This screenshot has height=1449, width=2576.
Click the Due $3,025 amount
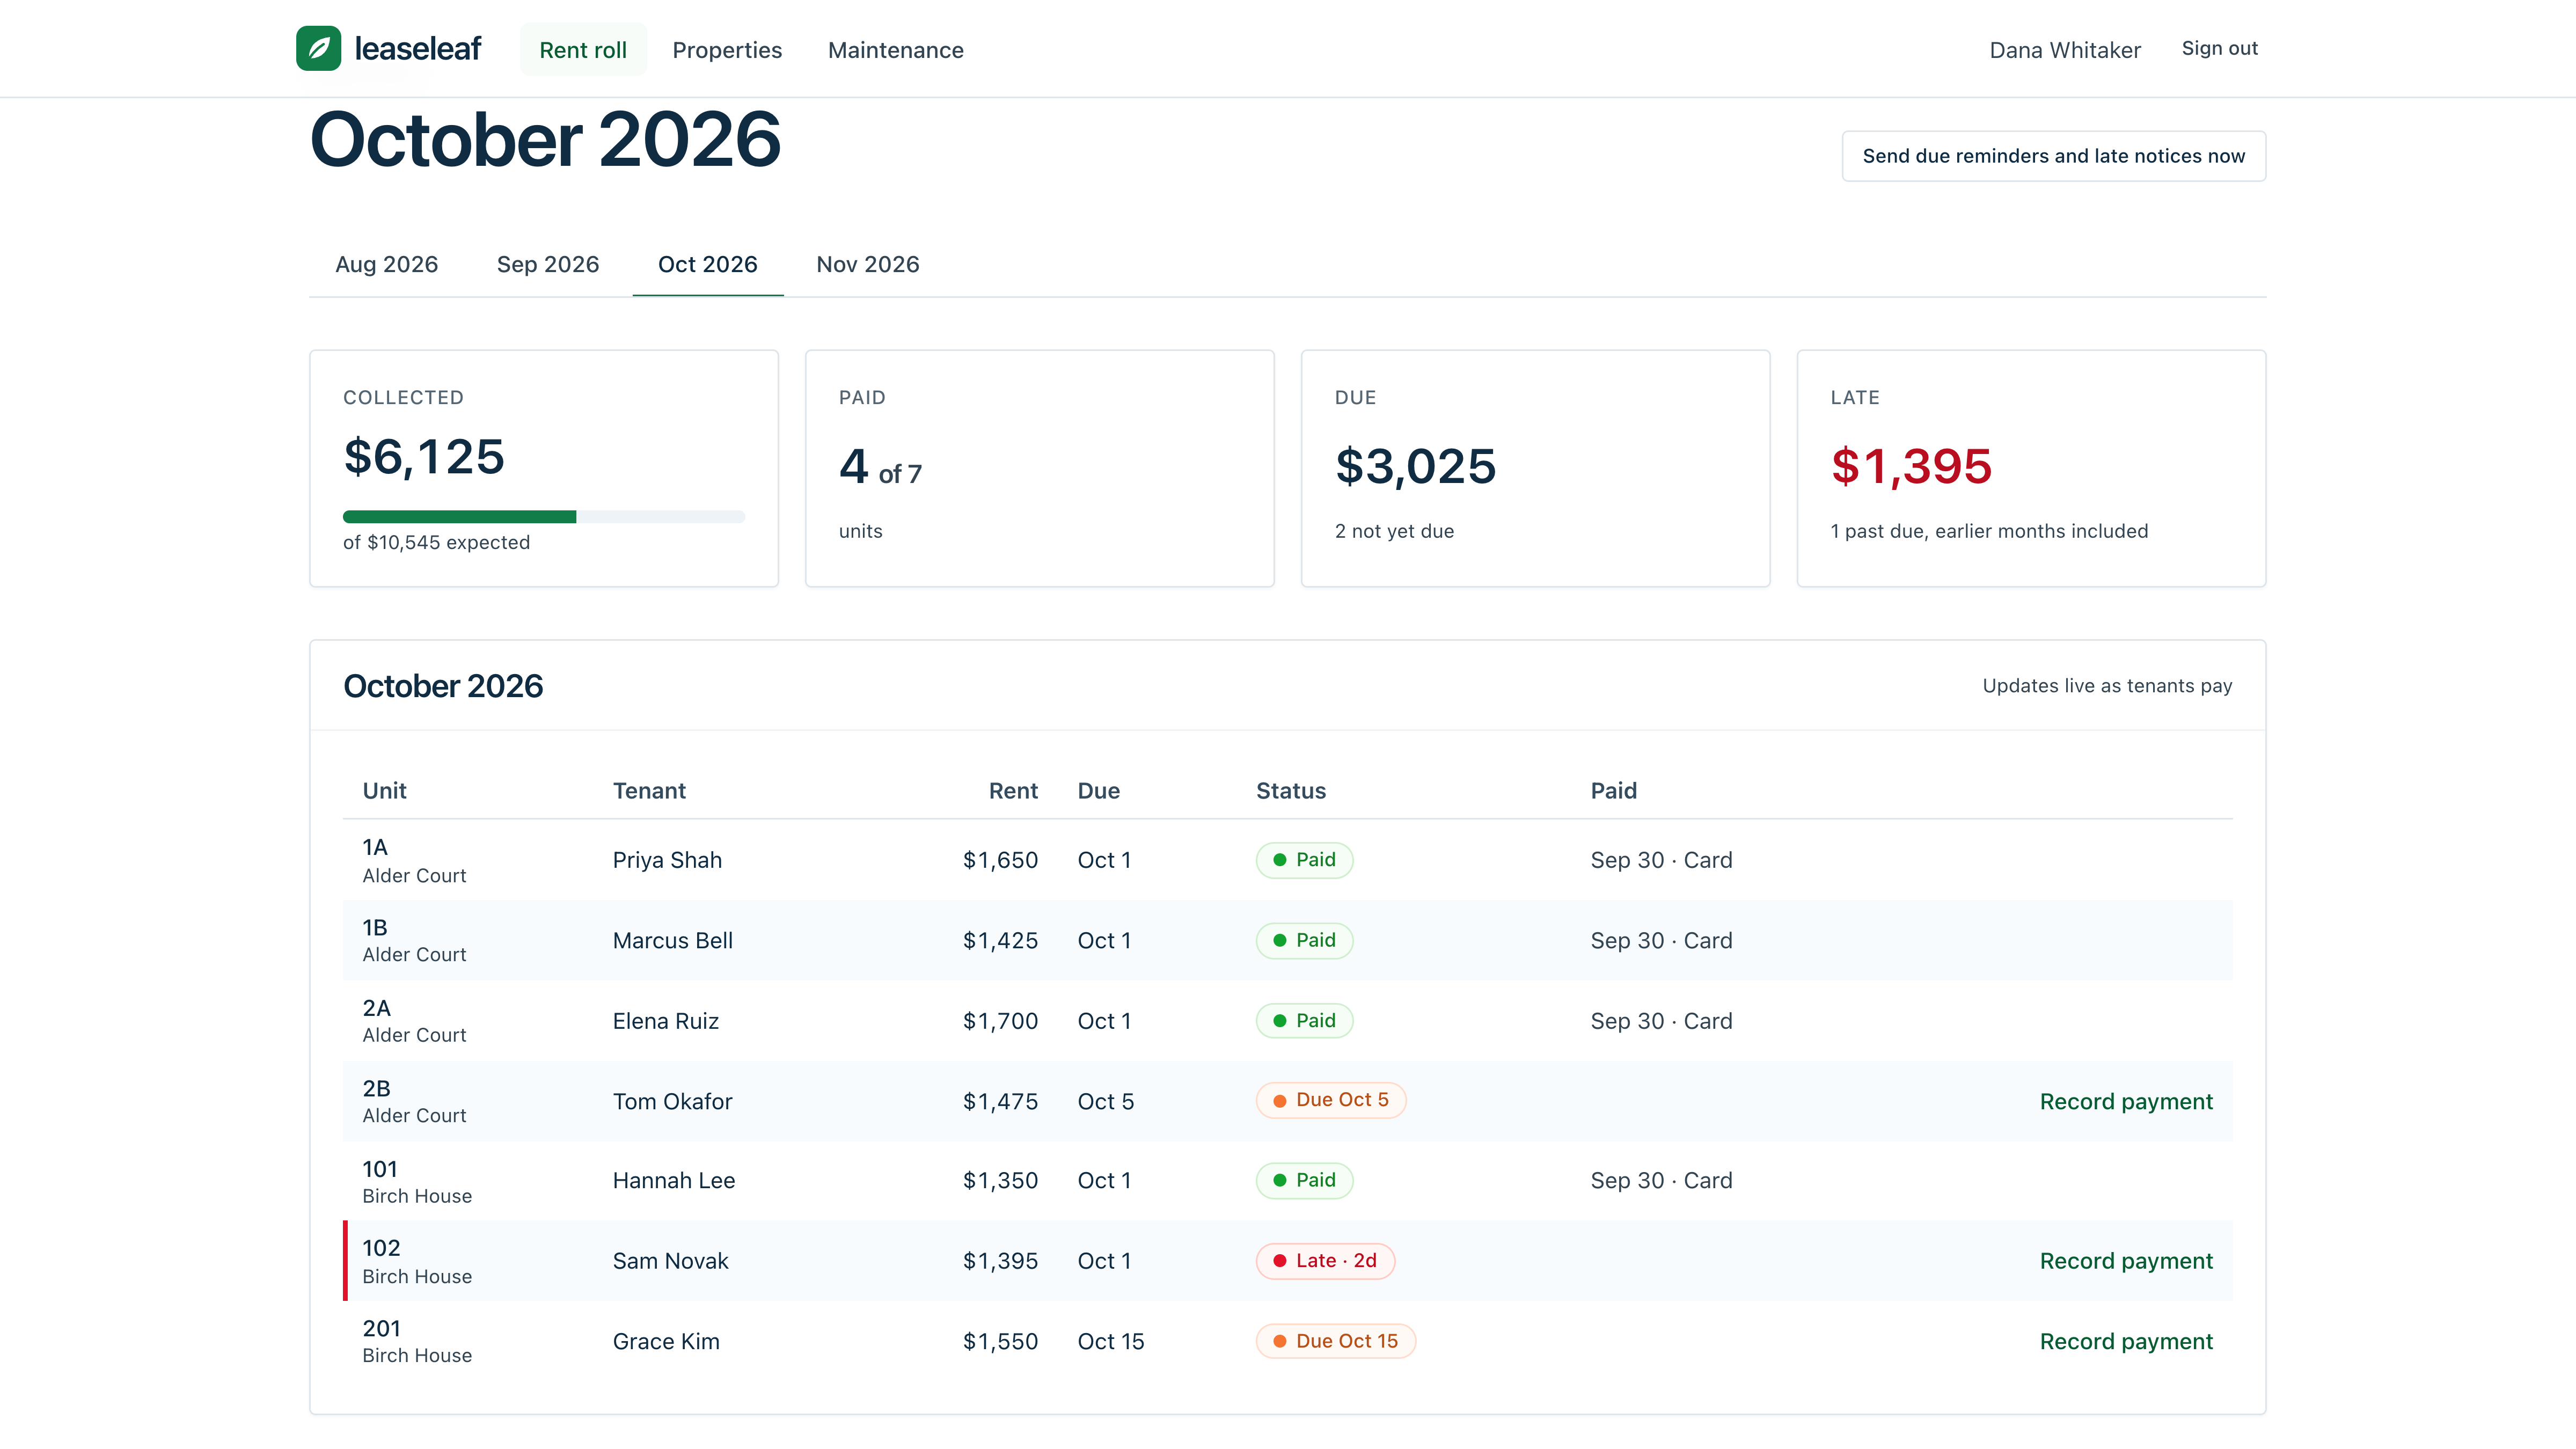point(1415,467)
